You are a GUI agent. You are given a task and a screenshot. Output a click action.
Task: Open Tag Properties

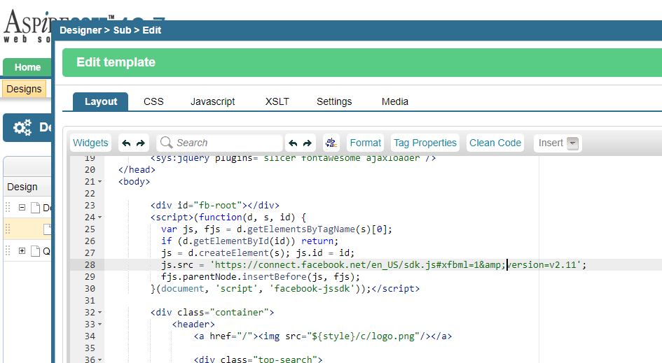point(425,143)
